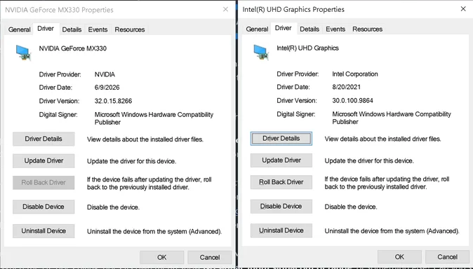Confirm with OK in Intel UHD window
Viewport: 473px width, 269px height.
click(x=399, y=257)
